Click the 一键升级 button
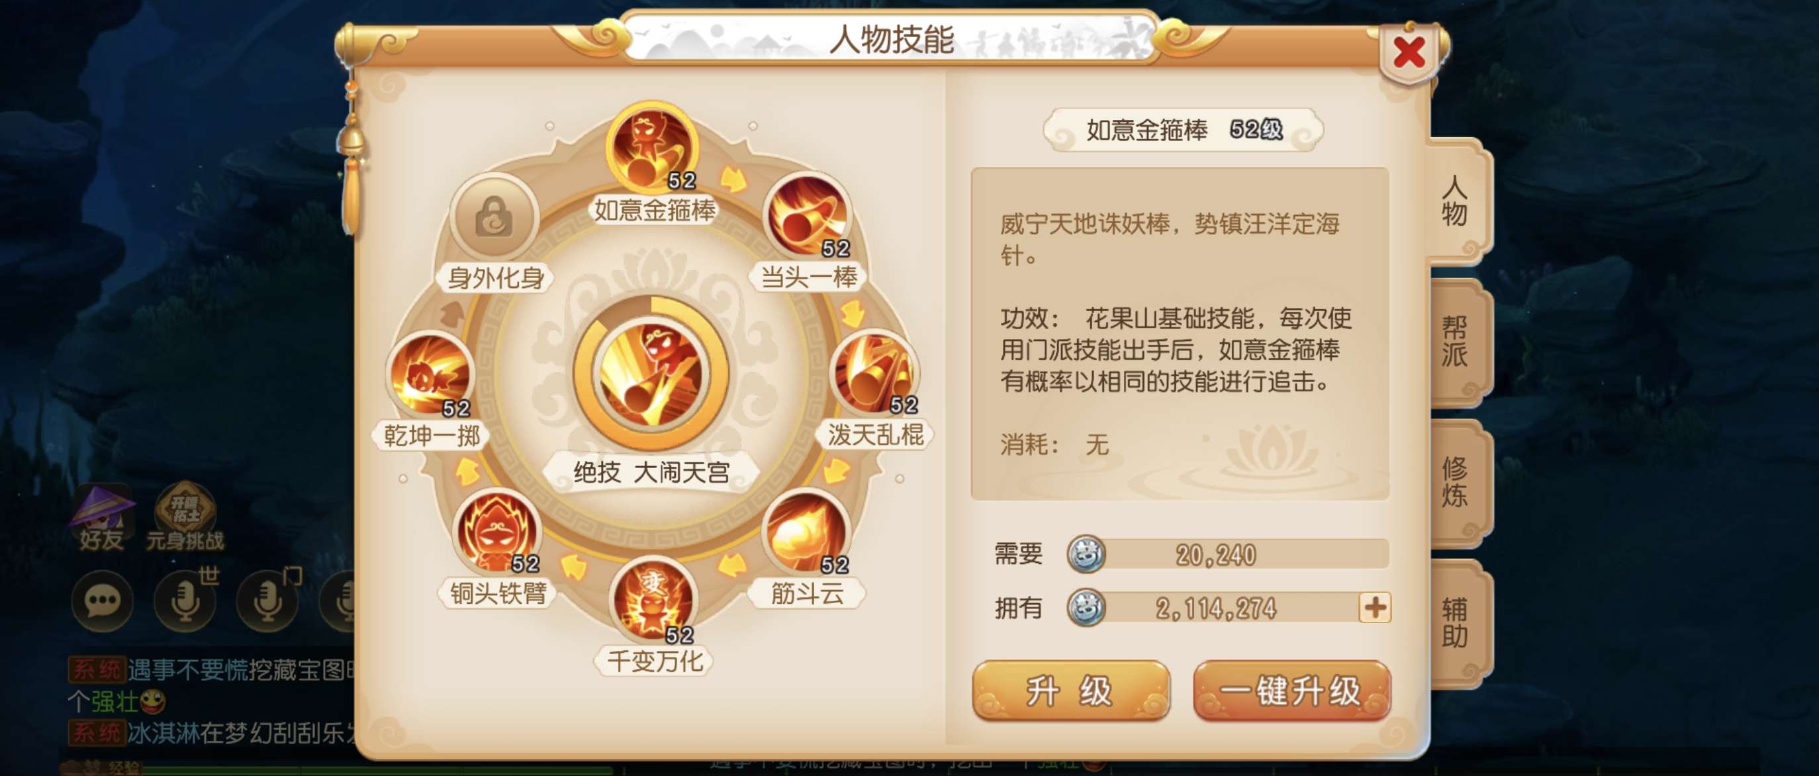The image size is (1819, 776). click(1291, 691)
